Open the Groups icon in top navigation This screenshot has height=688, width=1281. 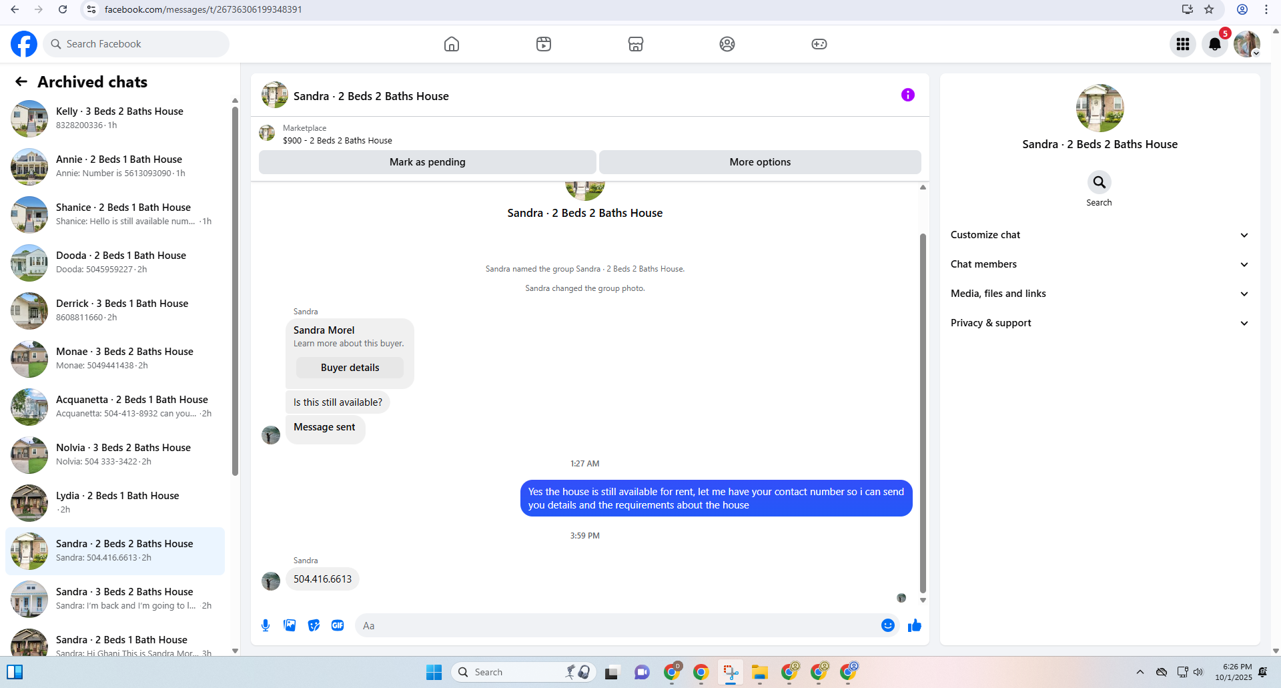(727, 44)
